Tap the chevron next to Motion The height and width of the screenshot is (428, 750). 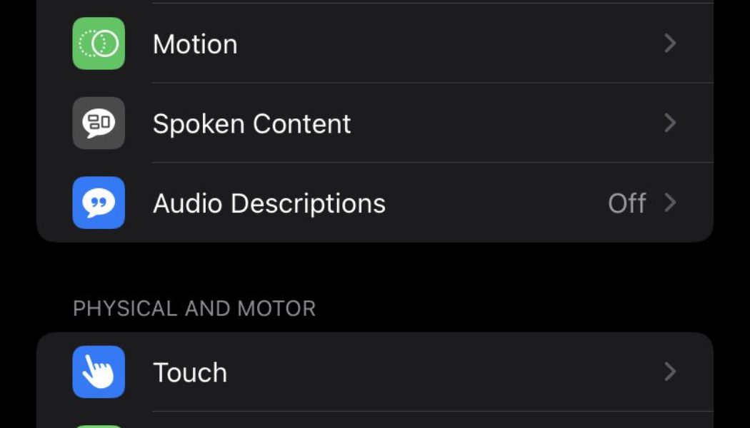670,44
